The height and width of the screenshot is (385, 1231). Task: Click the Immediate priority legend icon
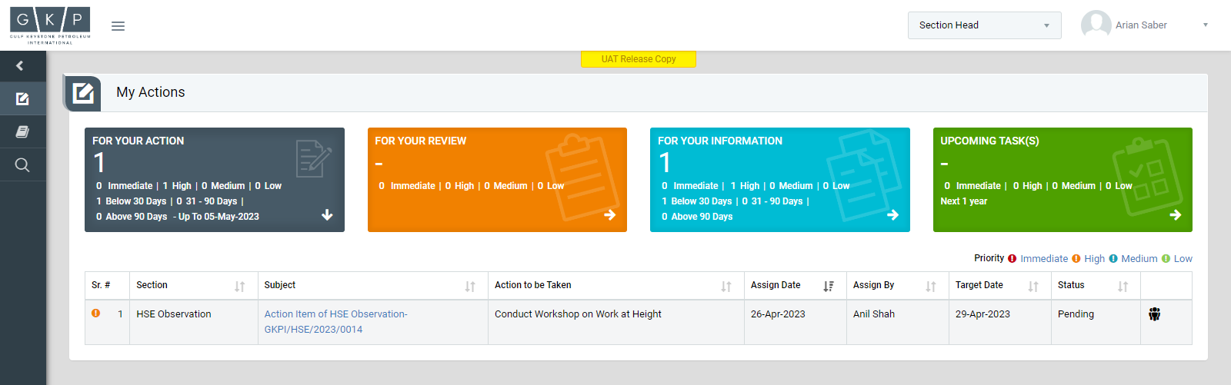[1012, 258]
